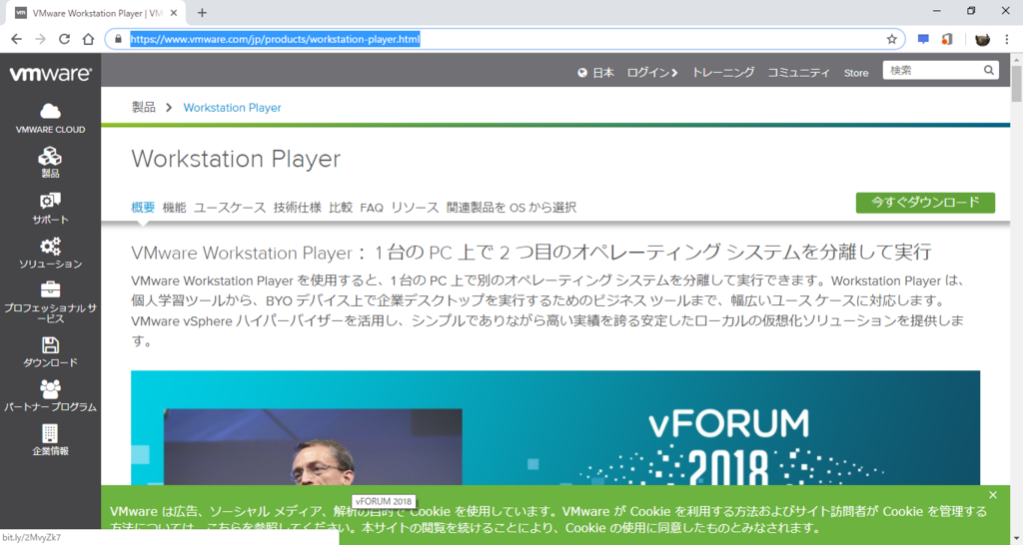Open VMWARE CLOUD in the sidebar
The height and width of the screenshot is (545, 1023).
pyautogui.click(x=50, y=118)
